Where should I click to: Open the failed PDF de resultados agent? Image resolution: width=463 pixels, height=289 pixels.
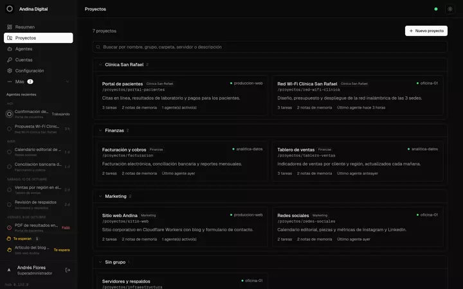pyautogui.click(x=39, y=227)
